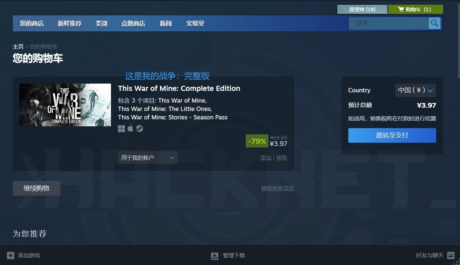Click 添加游戏 label in bottom bar
460x265 pixels.
click(x=29, y=256)
